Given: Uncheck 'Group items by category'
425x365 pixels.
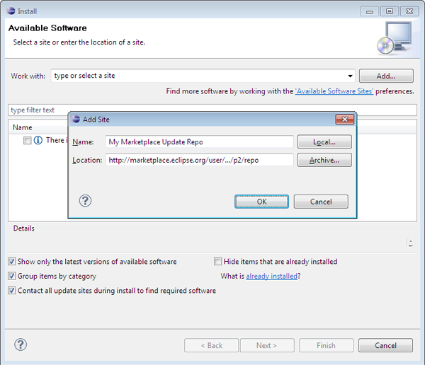Looking at the screenshot, I should (x=12, y=277).
